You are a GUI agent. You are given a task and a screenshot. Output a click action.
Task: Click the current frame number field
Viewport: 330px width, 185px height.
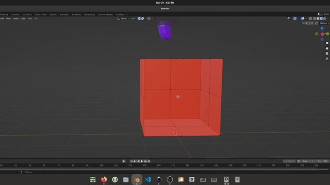pos(289,161)
